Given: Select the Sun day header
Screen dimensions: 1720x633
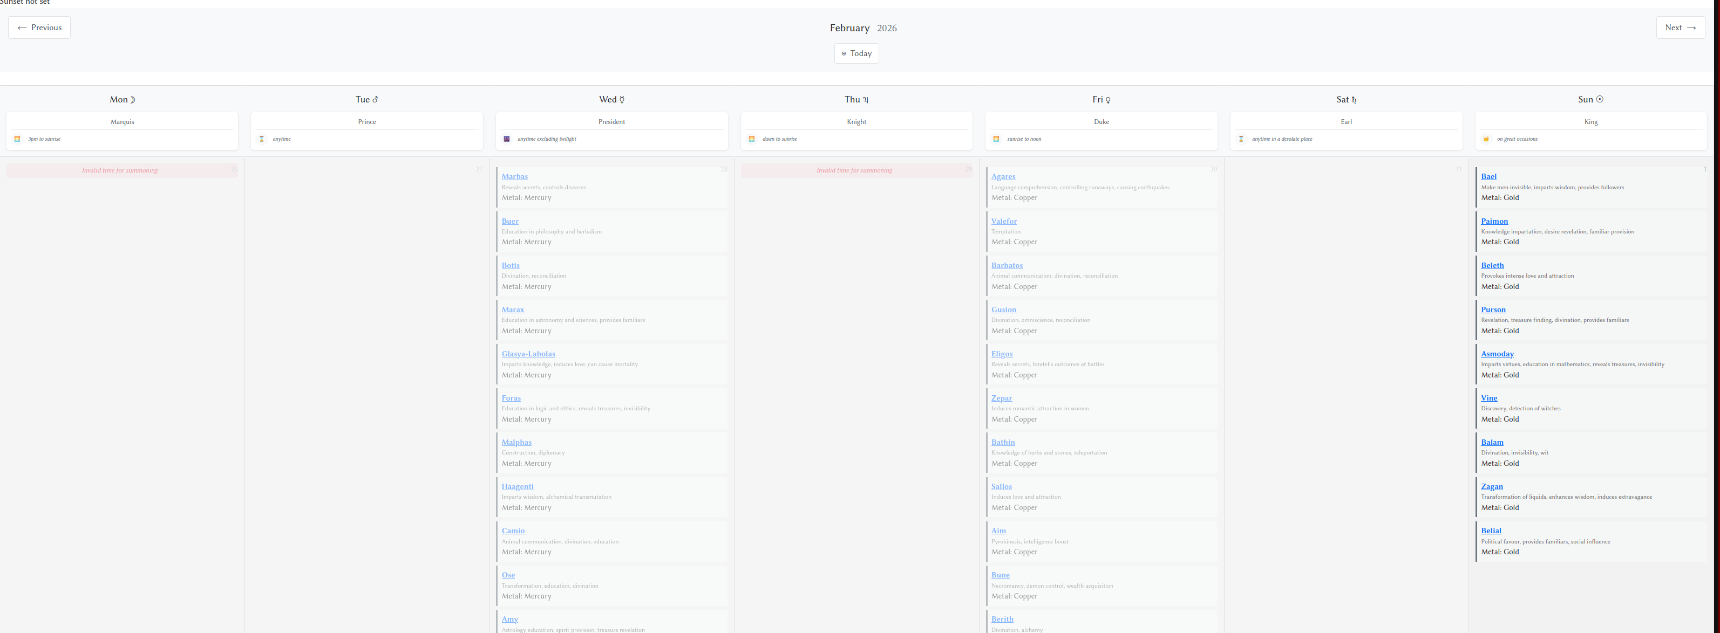Looking at the screenshot, I should coord(1590,99).
